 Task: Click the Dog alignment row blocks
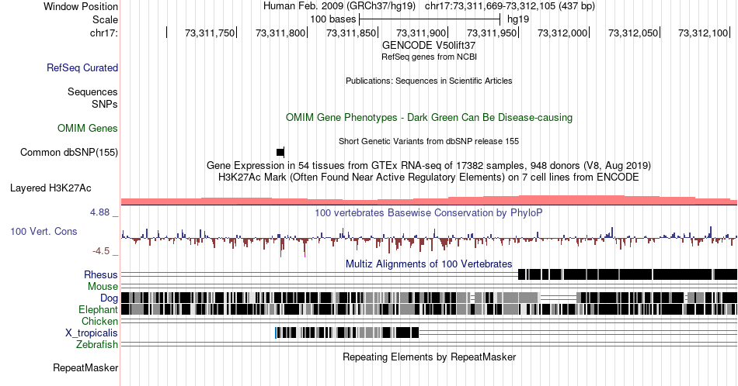pyautogui.click(x=429, y=298)
